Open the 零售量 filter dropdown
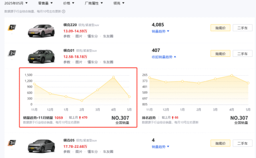 [45, 3]
